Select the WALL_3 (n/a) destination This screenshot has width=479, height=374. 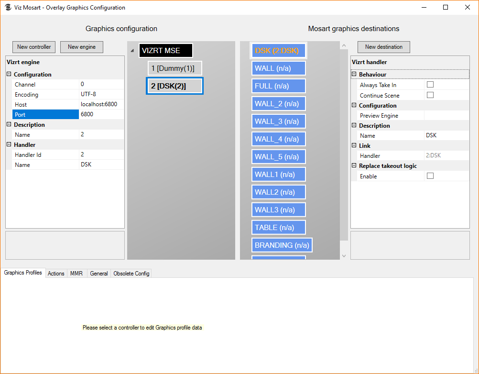(x=278, y=121)
